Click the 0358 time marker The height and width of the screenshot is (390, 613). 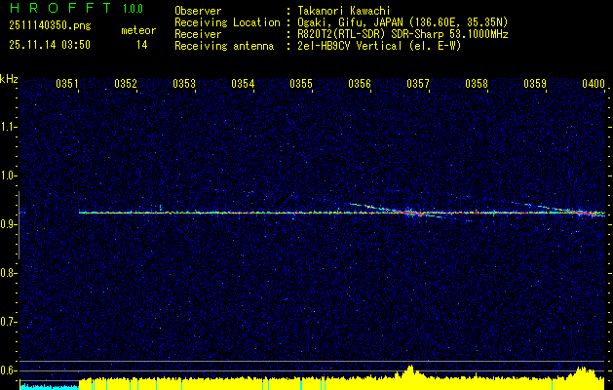click(x=477, y=83)
